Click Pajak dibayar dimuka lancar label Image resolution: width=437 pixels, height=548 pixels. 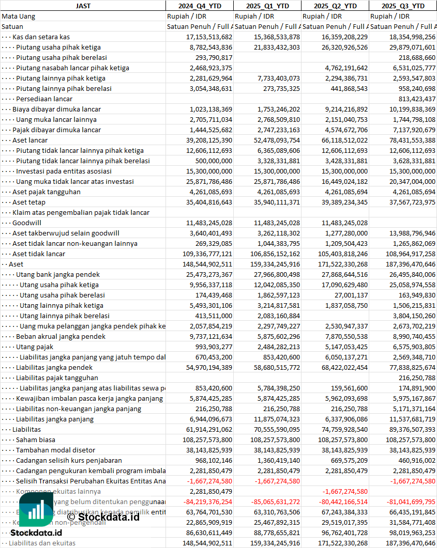coord(57,130)
